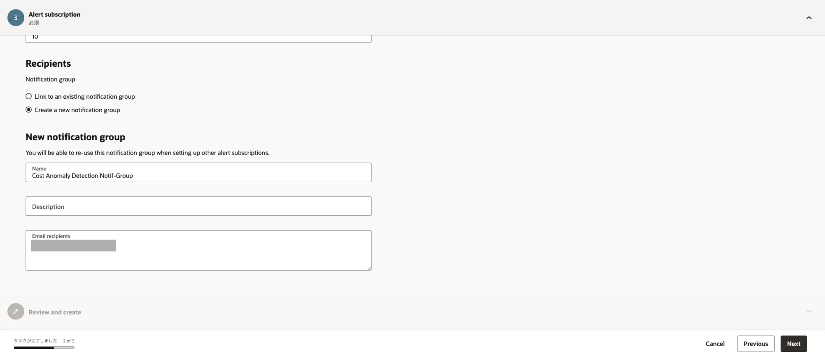Click the 'Notification group' label
The image size is (825, 357).
50,79
